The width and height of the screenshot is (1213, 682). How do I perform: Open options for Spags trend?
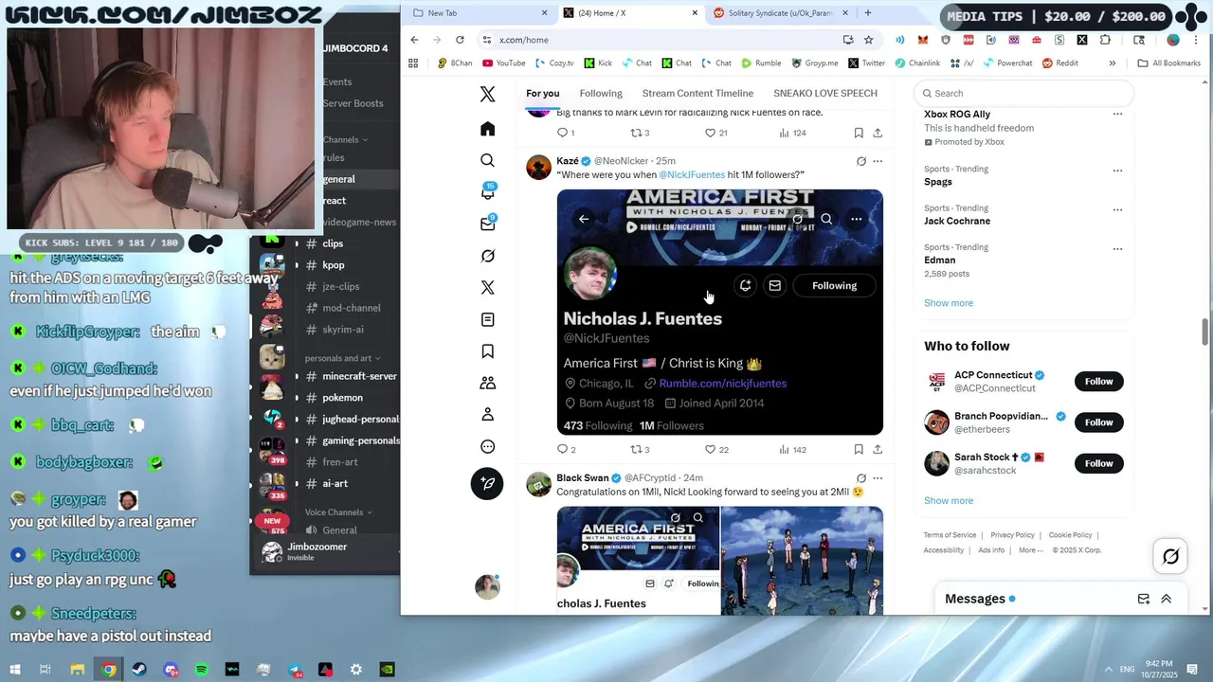tap(1117, 170)
